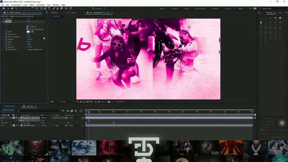This screenshot has height=162, width=288.
Task: Switch to the Brushes panel tab
Action: click(270, 13)
